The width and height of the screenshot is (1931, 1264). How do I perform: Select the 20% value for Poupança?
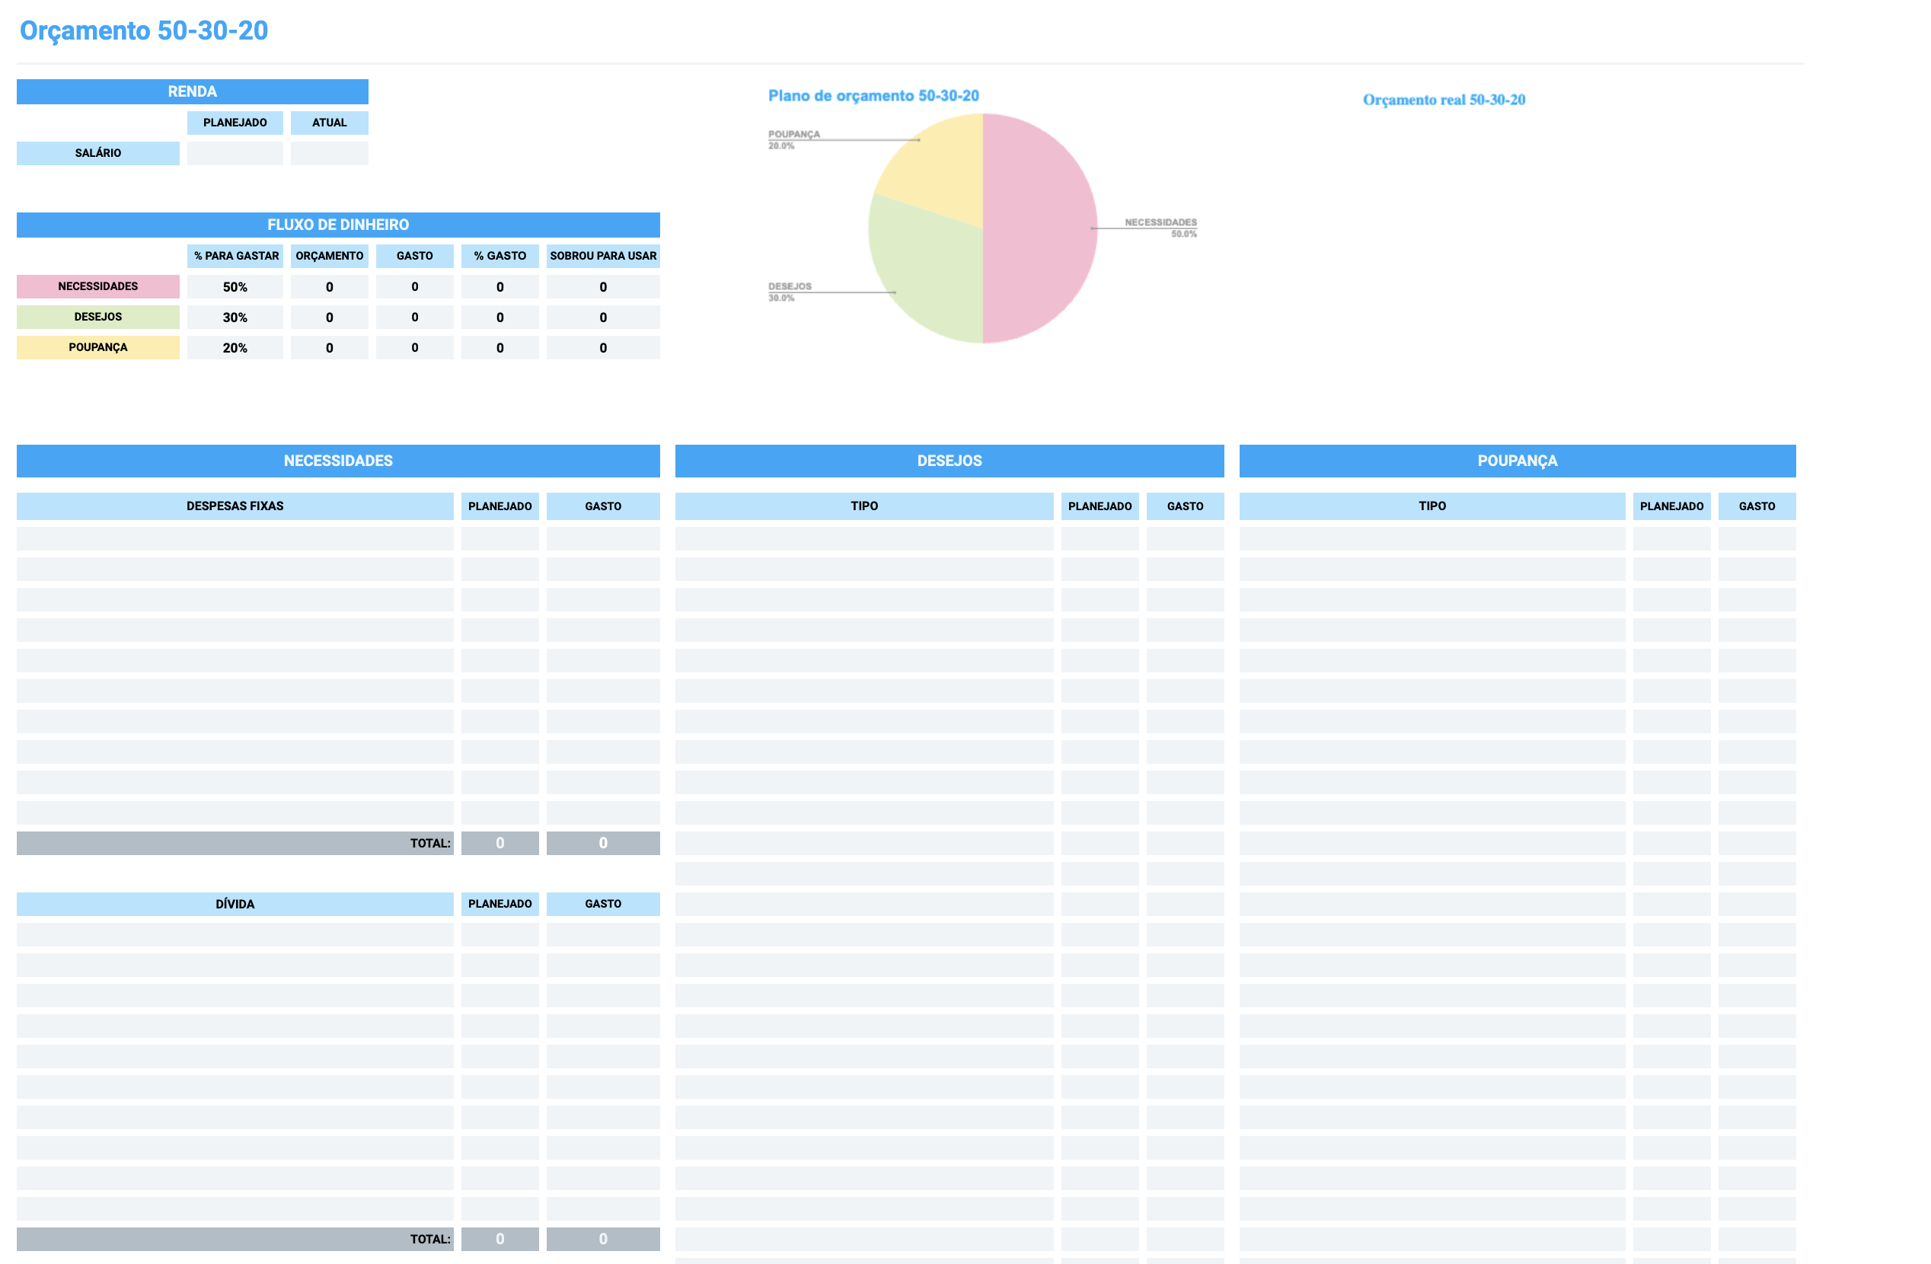235,347
